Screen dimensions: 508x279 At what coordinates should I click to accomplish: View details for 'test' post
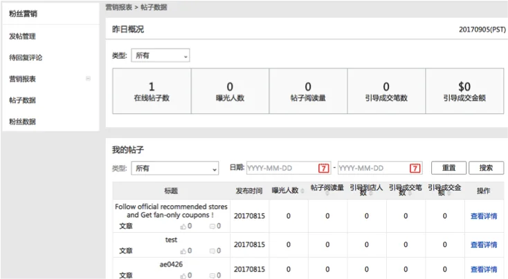(484, 244)
